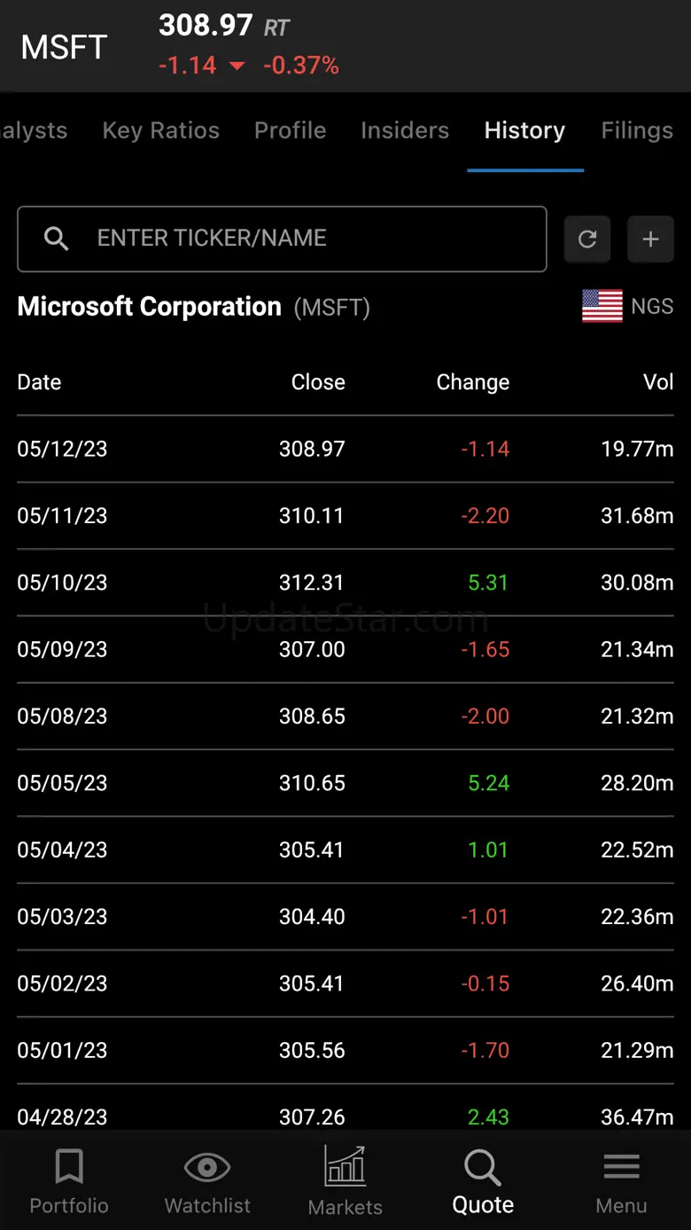Viewport: 691px width, 1230px height.
Task: Switch to Profile tab
Action: (291, 130)
